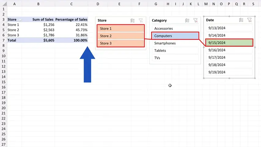Select row 7 header
This screenshot has width=261, height=147.
click(x=3, y=40)
